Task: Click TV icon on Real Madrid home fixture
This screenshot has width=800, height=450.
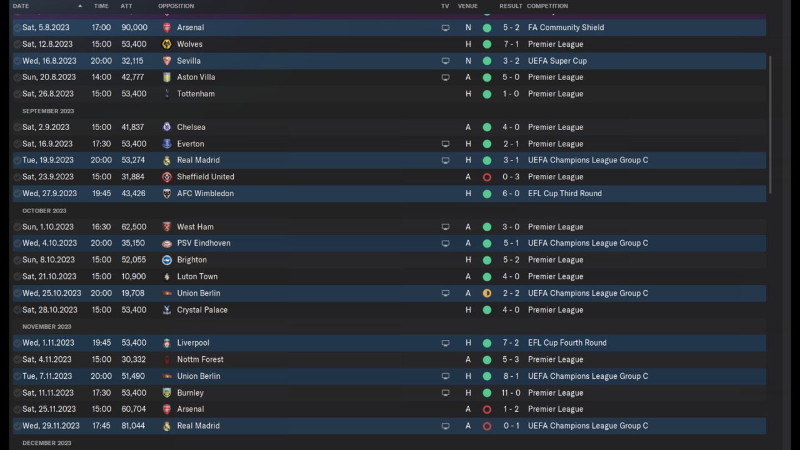Action: point(445,160)
